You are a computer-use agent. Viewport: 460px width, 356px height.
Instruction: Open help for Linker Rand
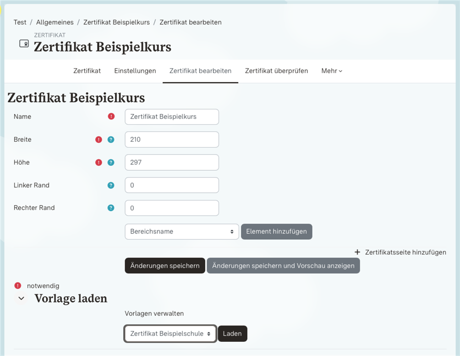coord(111,185)
